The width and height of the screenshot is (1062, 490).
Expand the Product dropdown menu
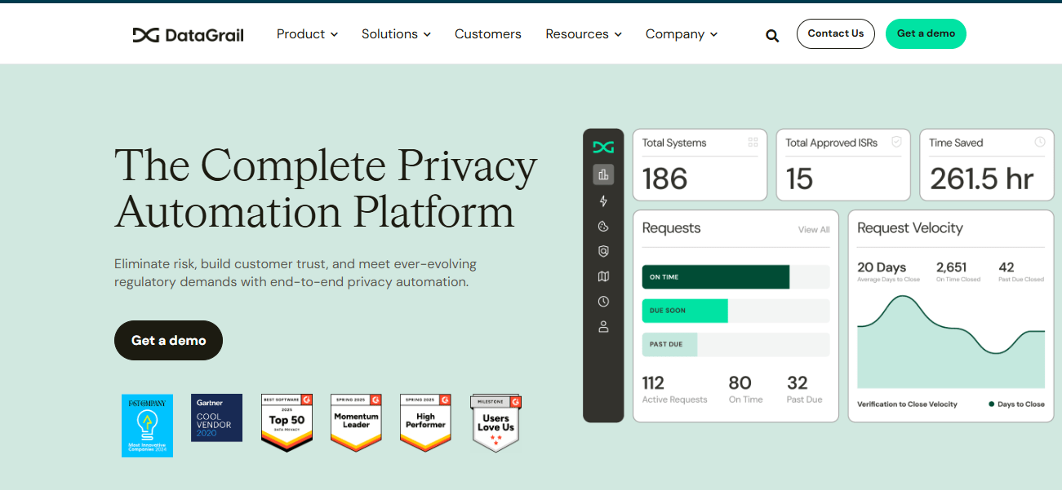307,34
